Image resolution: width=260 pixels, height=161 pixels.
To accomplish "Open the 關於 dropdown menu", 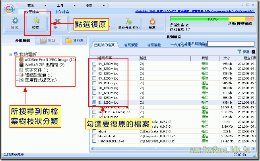I will pos(95,6).
